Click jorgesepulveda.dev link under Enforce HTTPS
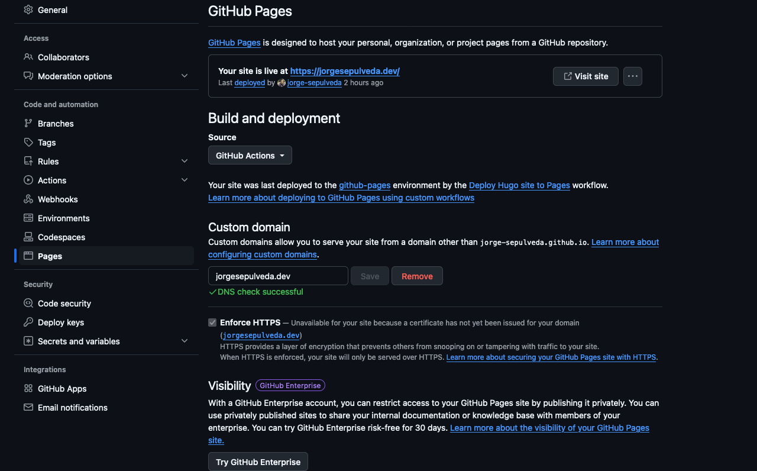 click(x=261, y=335)
